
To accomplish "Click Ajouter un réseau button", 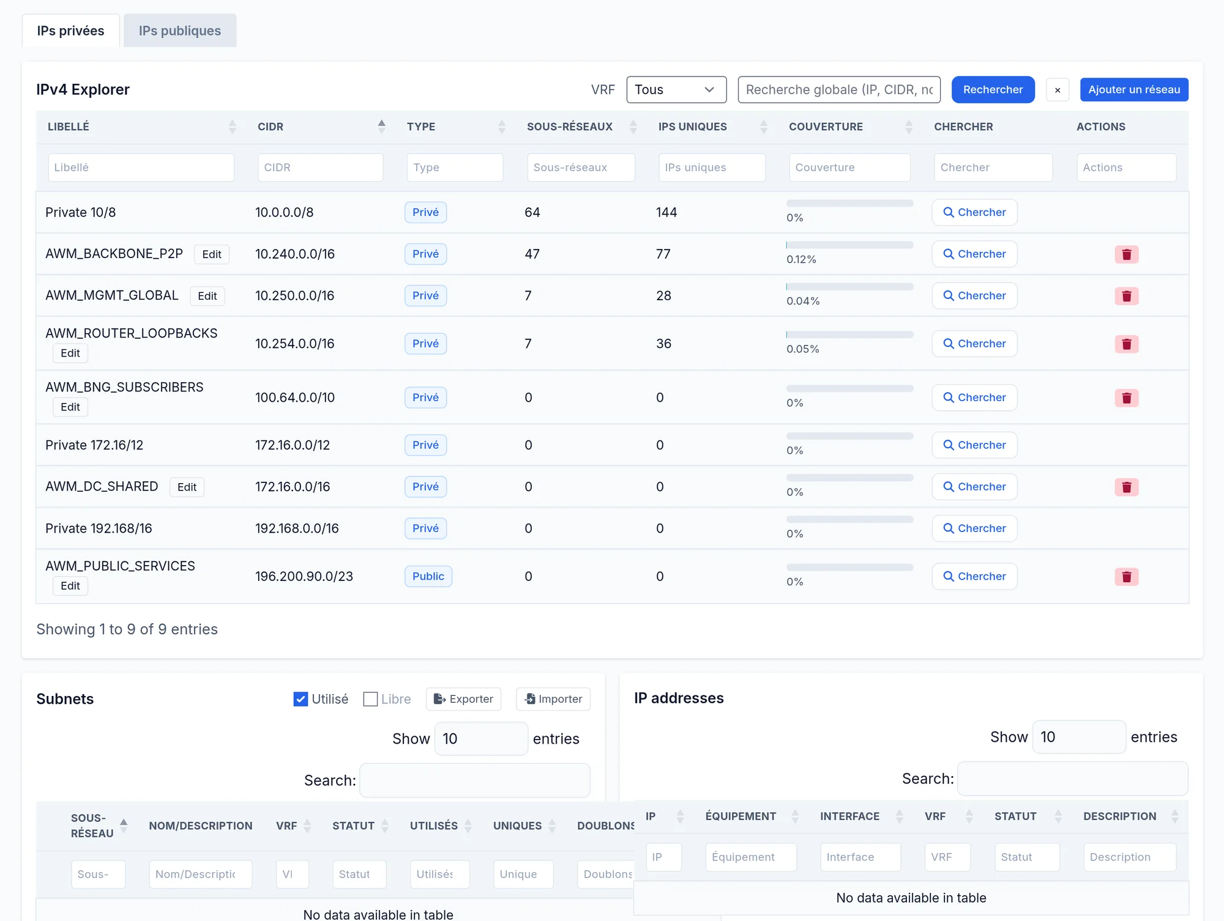I will point(1134,90).
